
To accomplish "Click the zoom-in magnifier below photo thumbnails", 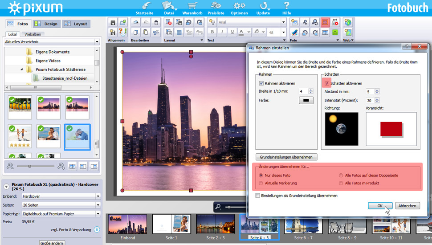I will pos(61,166).
